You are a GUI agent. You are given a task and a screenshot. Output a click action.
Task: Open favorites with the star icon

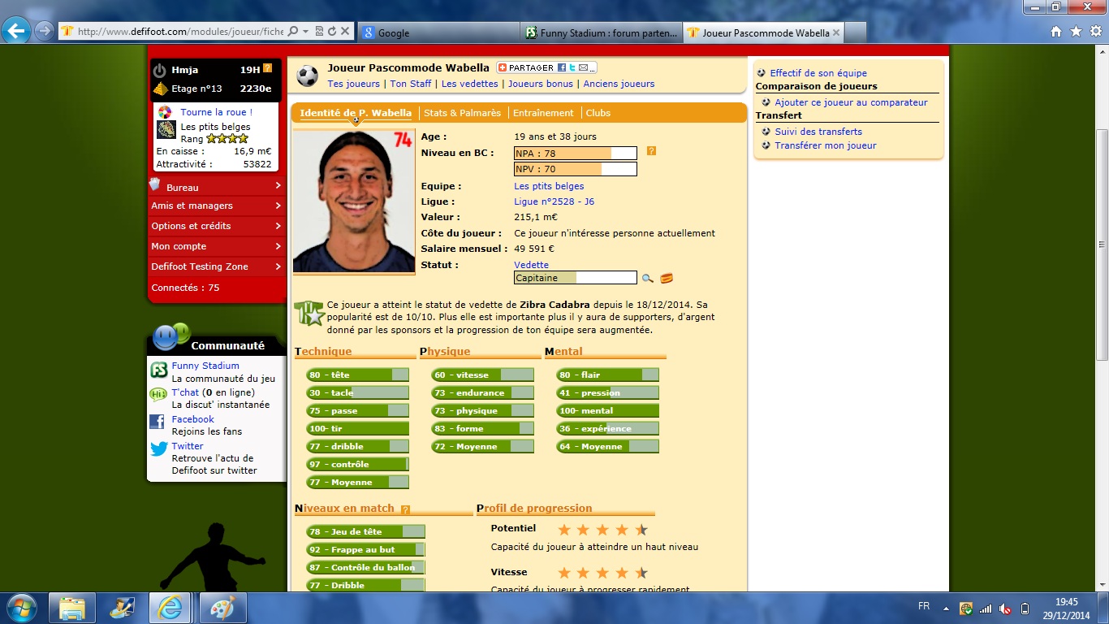1076,32
